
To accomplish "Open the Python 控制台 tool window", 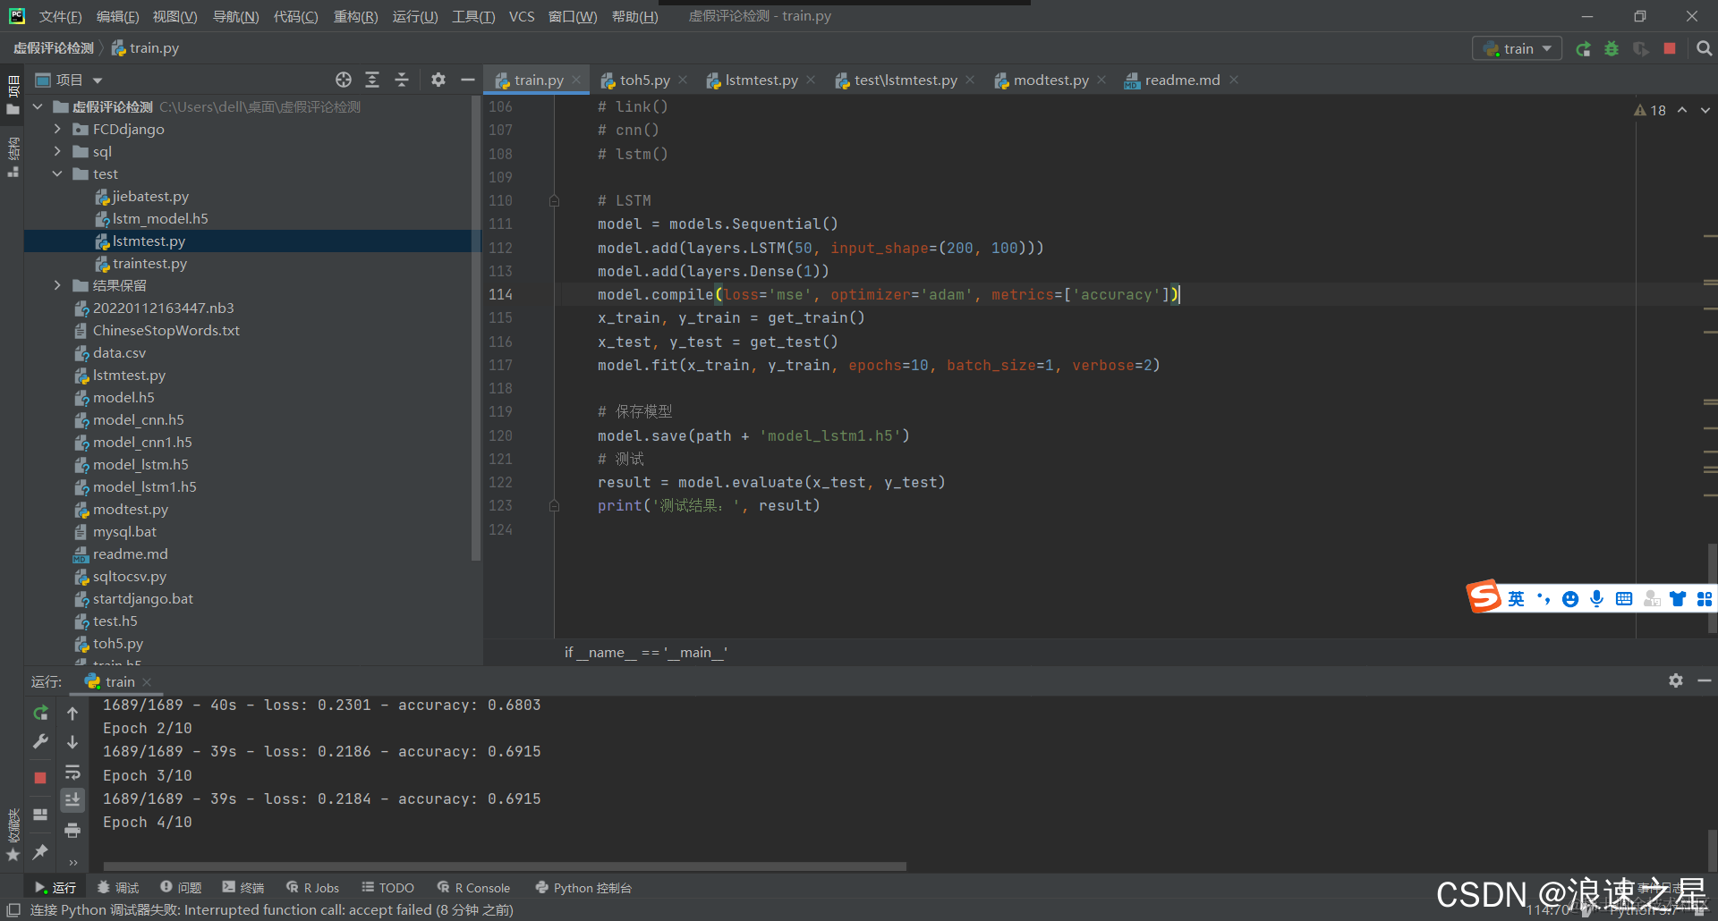I will pyautogui.click(x=583, y=888).
